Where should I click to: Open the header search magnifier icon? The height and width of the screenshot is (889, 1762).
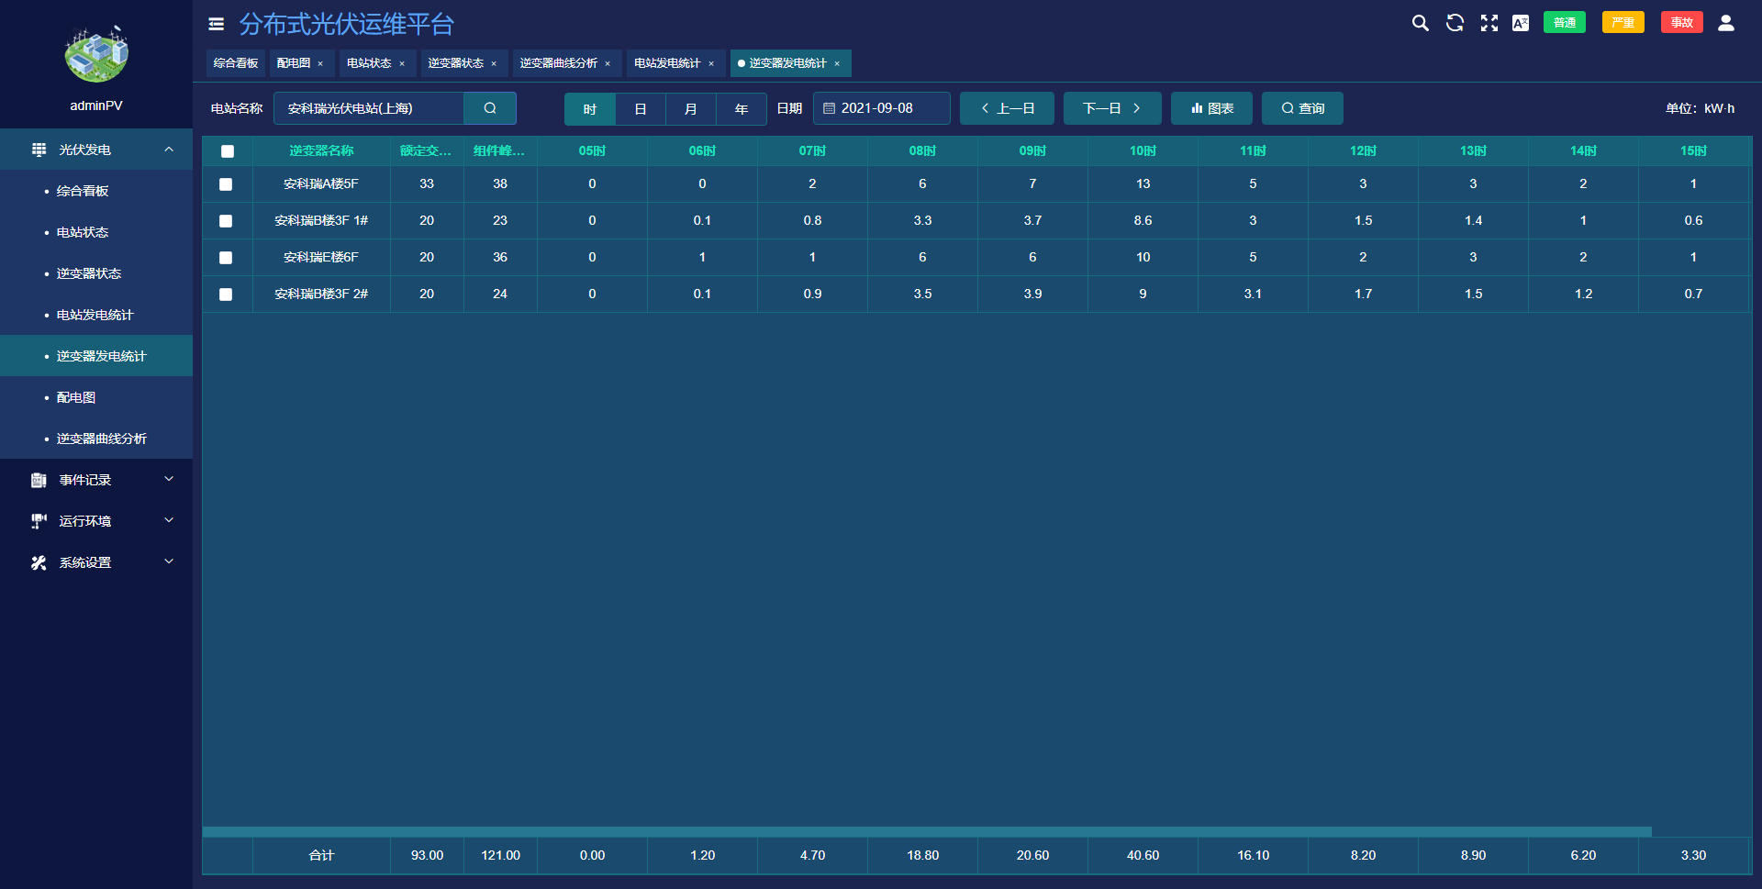1420,23
